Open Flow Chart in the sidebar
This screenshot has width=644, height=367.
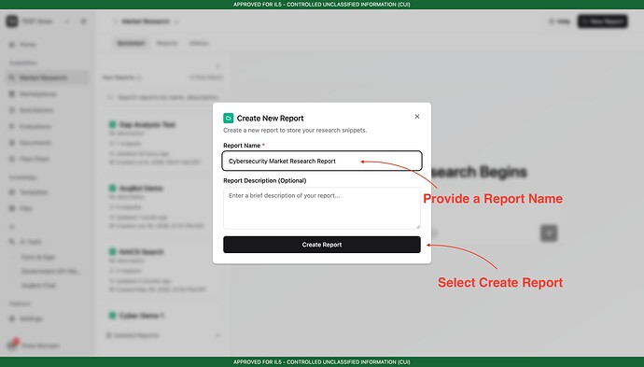point(30,159)
